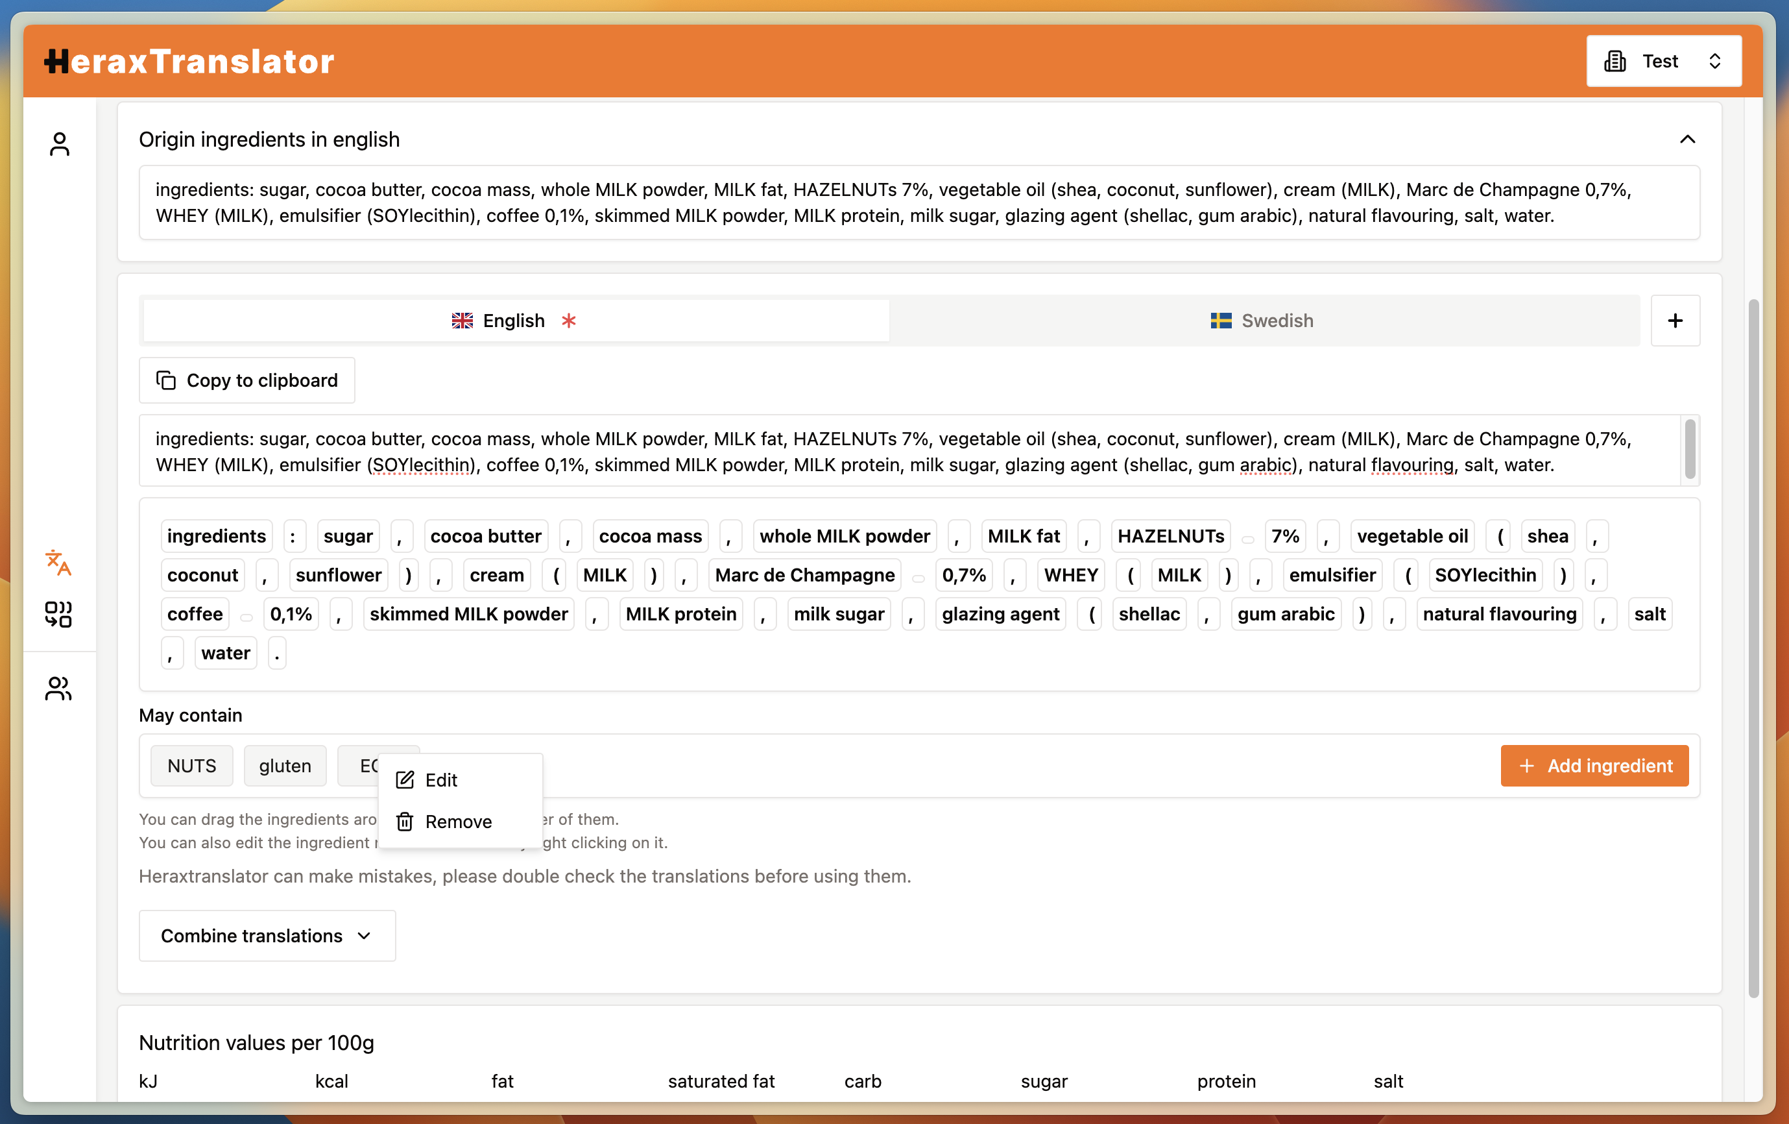Toggle the gluten may-contain ingredient tag
The height and width of the screenshot is (1124, 1789).
coord(285,764)
